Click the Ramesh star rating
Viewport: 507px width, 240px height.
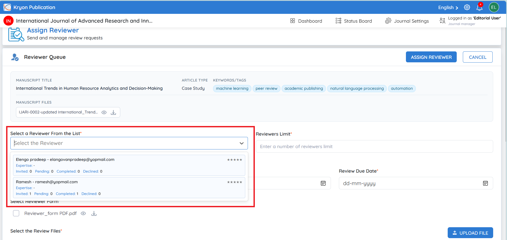[x=235, y=182]
